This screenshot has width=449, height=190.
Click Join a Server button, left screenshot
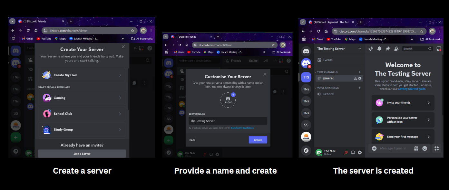coord(82,154)
